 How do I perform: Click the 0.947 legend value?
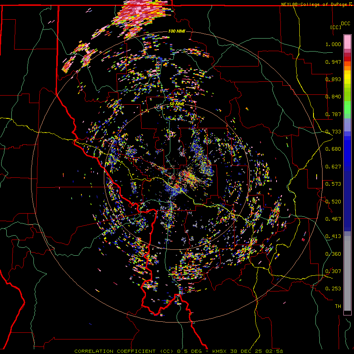tap(333, 62)
